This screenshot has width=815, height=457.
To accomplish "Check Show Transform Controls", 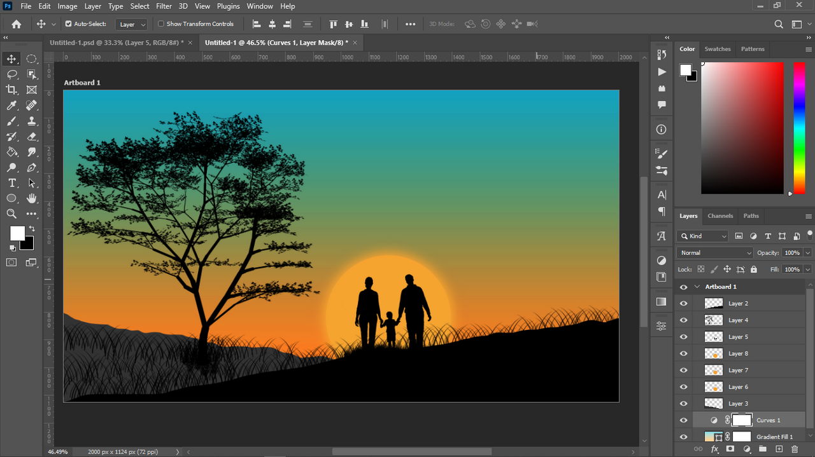I will pos(161,24).
